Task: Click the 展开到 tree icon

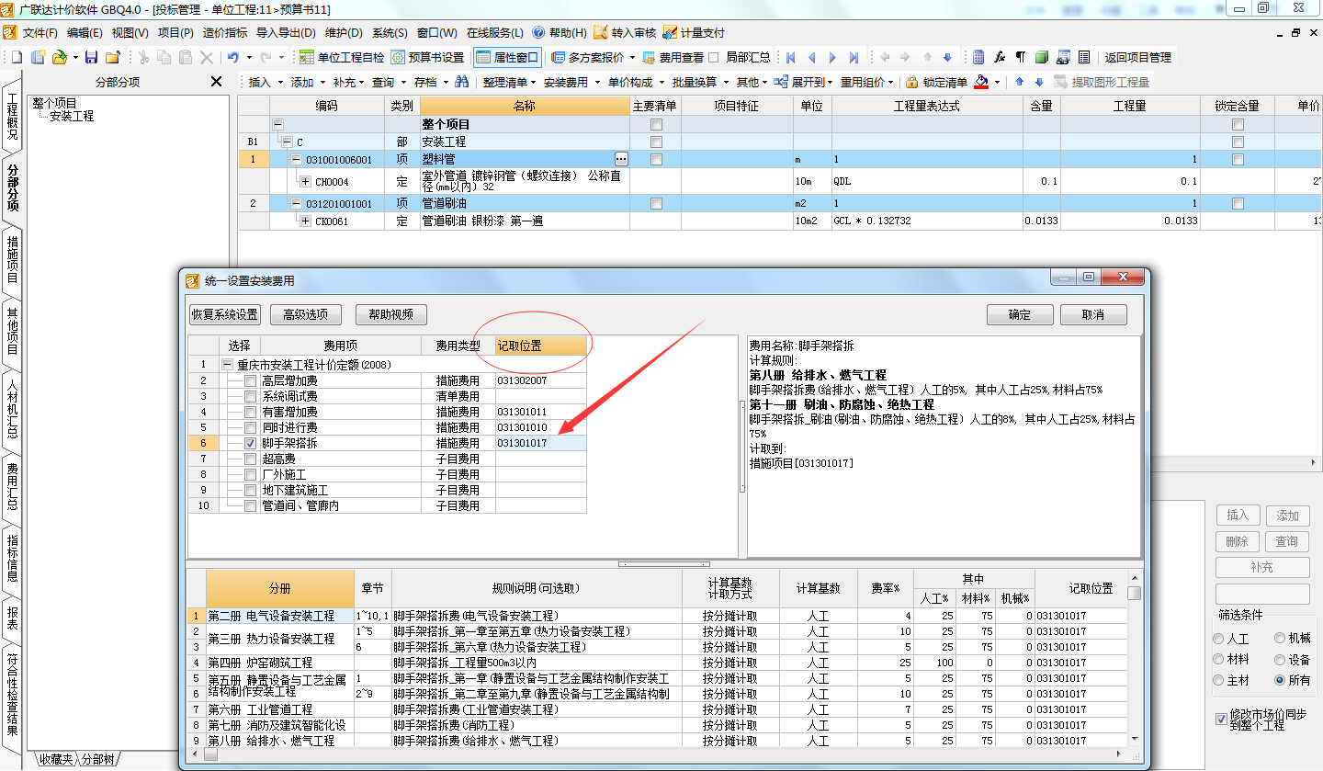Action: [x=781, y=82]
